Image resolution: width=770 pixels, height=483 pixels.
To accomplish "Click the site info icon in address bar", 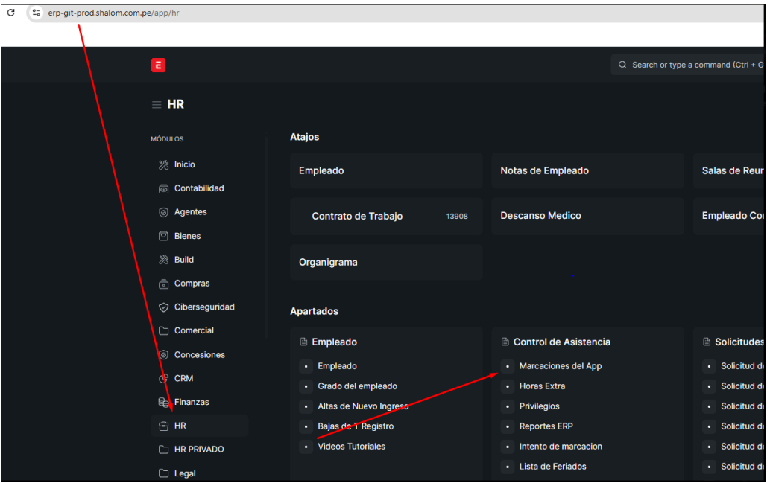I will click(x=36, y=13).
